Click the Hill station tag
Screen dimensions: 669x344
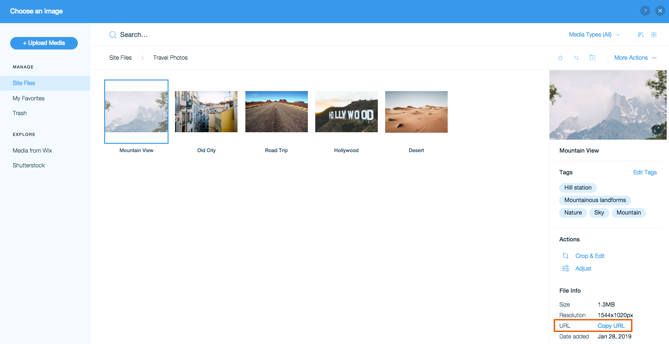point(578,188)
